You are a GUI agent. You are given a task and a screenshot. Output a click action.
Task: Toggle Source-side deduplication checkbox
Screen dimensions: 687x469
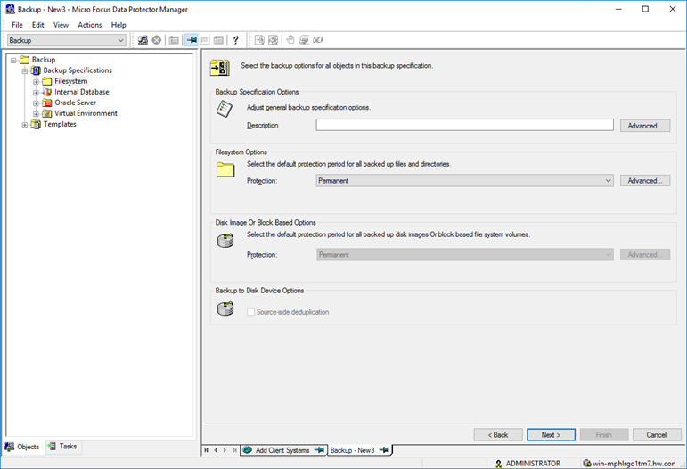point(250,312)
